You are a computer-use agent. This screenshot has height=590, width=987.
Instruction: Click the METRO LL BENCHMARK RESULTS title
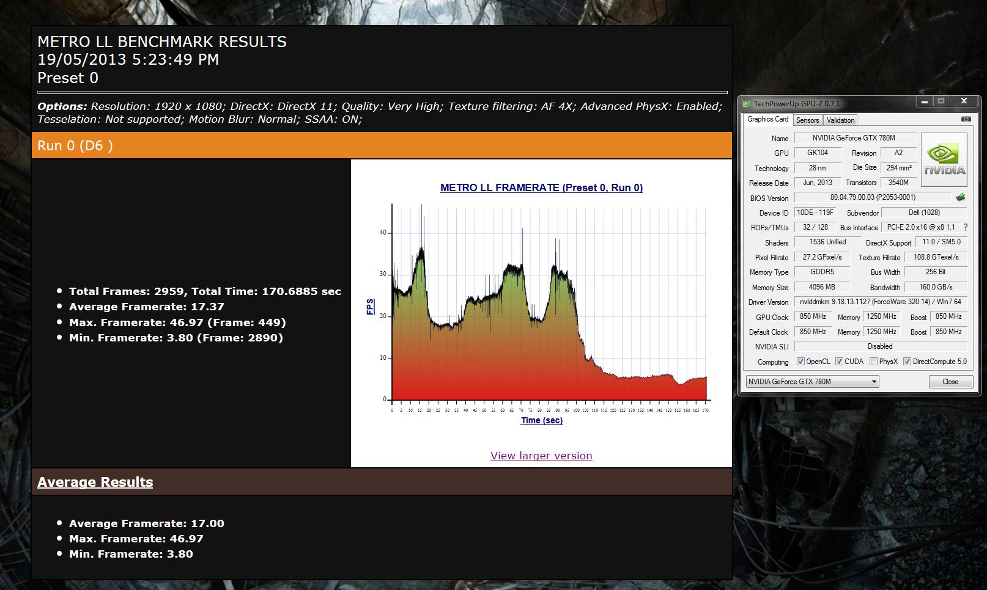point(162,42)
